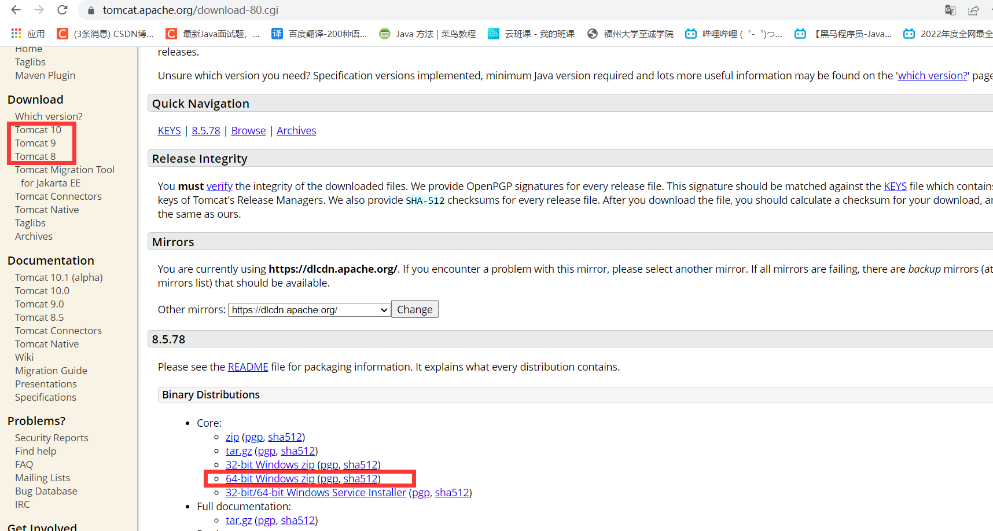
Task: Open the 黑马程序员-Java bookmark
Action: pyautogui.click(x=843, y=34)
